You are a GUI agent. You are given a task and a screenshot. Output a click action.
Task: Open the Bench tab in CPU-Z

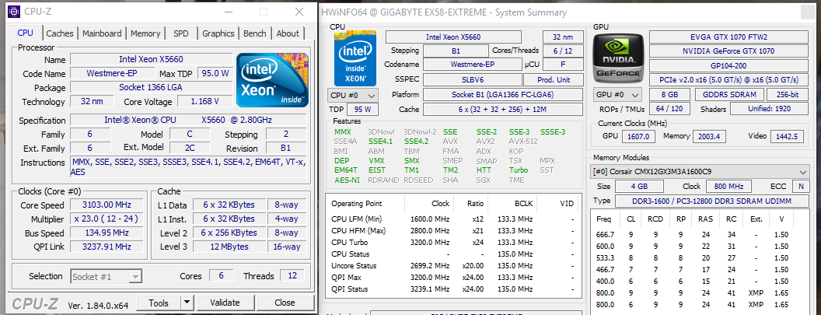point(255,33)
